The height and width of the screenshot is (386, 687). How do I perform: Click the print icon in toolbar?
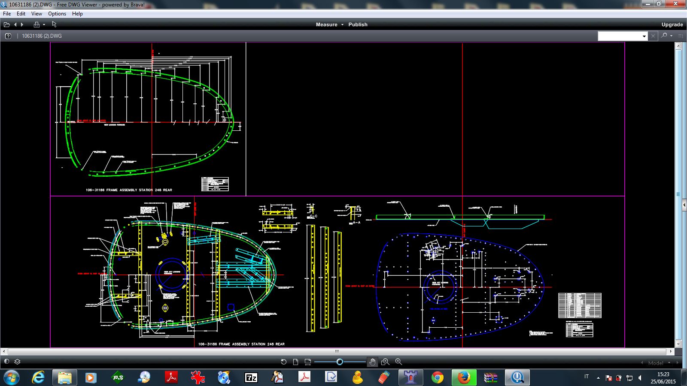tap(36, 24)
